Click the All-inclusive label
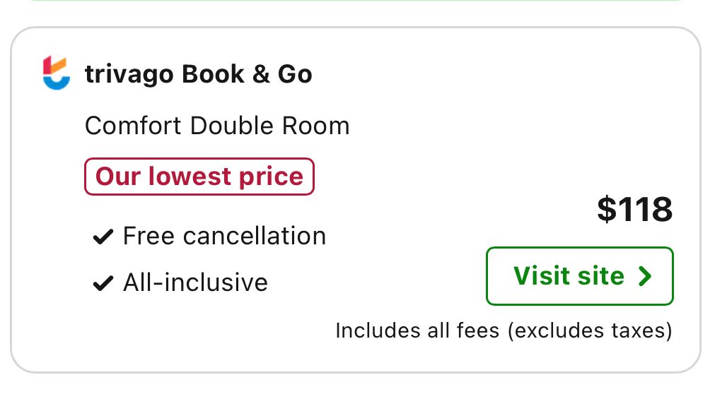727x399 pixels. point(195,282)
